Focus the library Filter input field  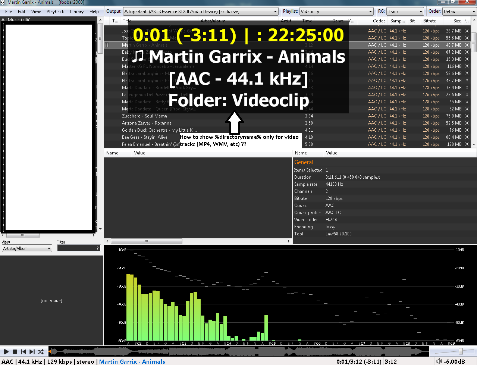79,248
